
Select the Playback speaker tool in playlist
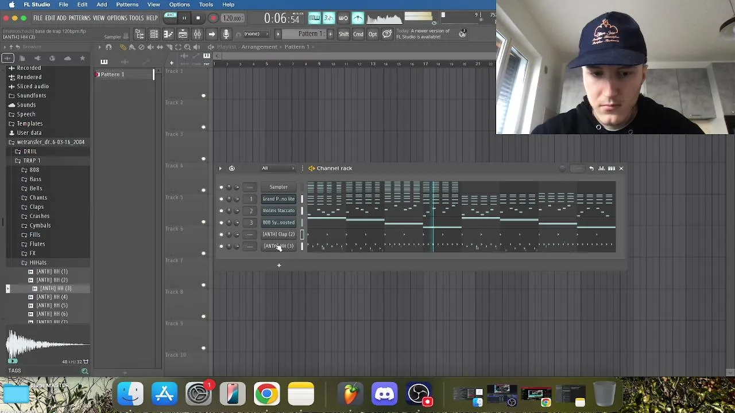[196, 47]
